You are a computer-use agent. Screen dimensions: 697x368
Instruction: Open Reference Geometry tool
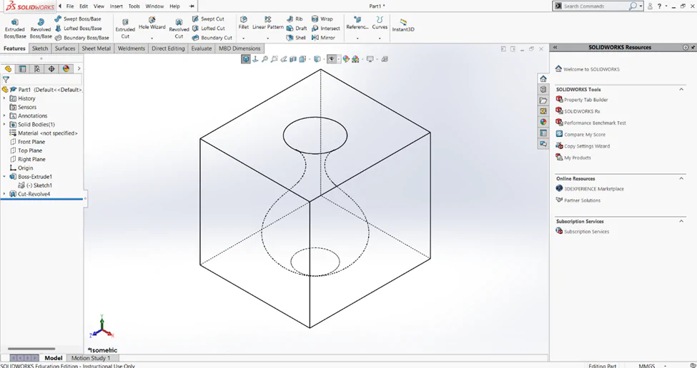357,24
